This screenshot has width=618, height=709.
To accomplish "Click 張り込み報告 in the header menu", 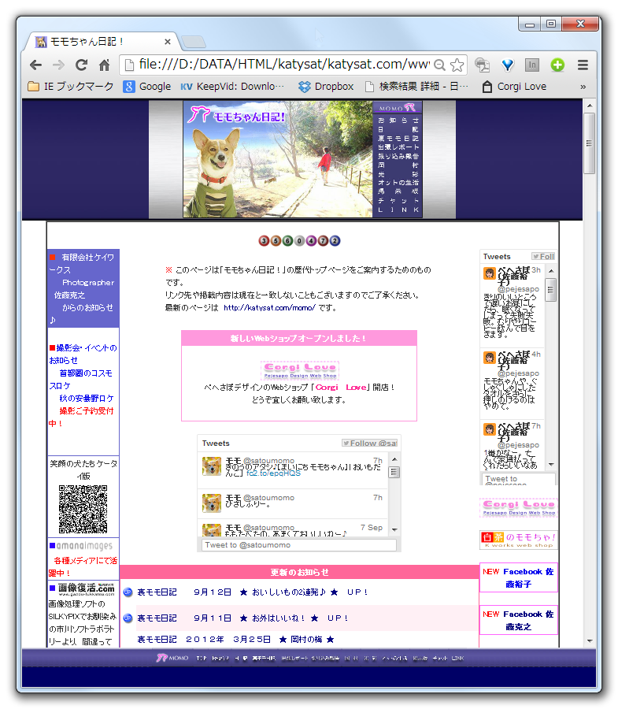I will (398, 156).
